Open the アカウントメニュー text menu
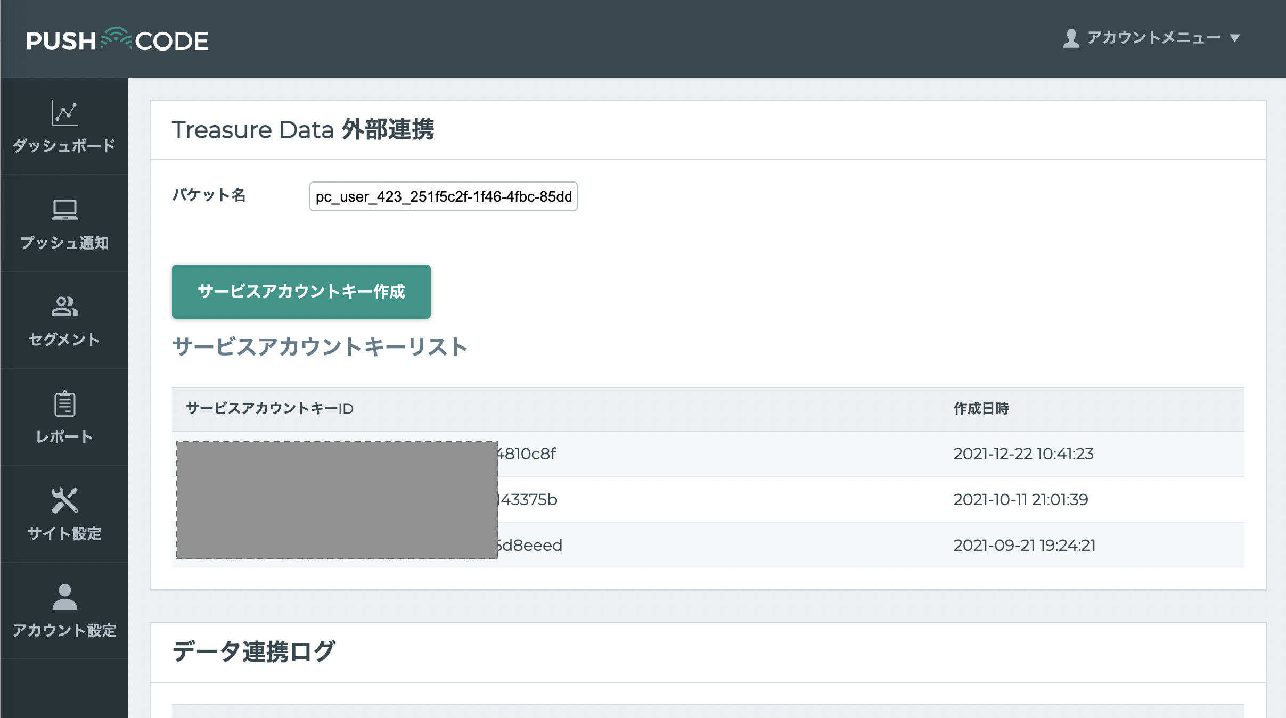The width and height of the screenshot is (1286, 718). [x=1153, y=38]
